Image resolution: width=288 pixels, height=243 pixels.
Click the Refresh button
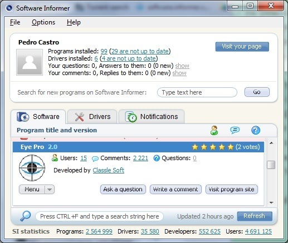point(255,216)
